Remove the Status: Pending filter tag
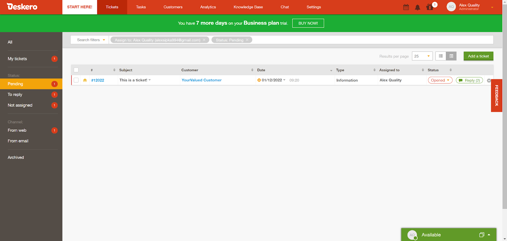 pyautogui.click(x=247, y=40)
